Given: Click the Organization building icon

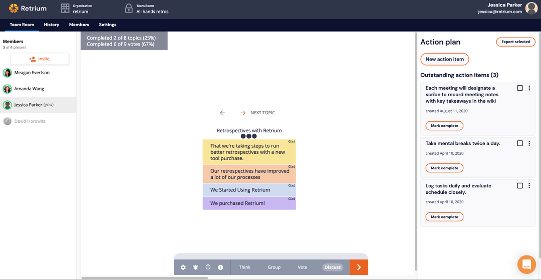Looking at the screenshot, I should [65, 9].
